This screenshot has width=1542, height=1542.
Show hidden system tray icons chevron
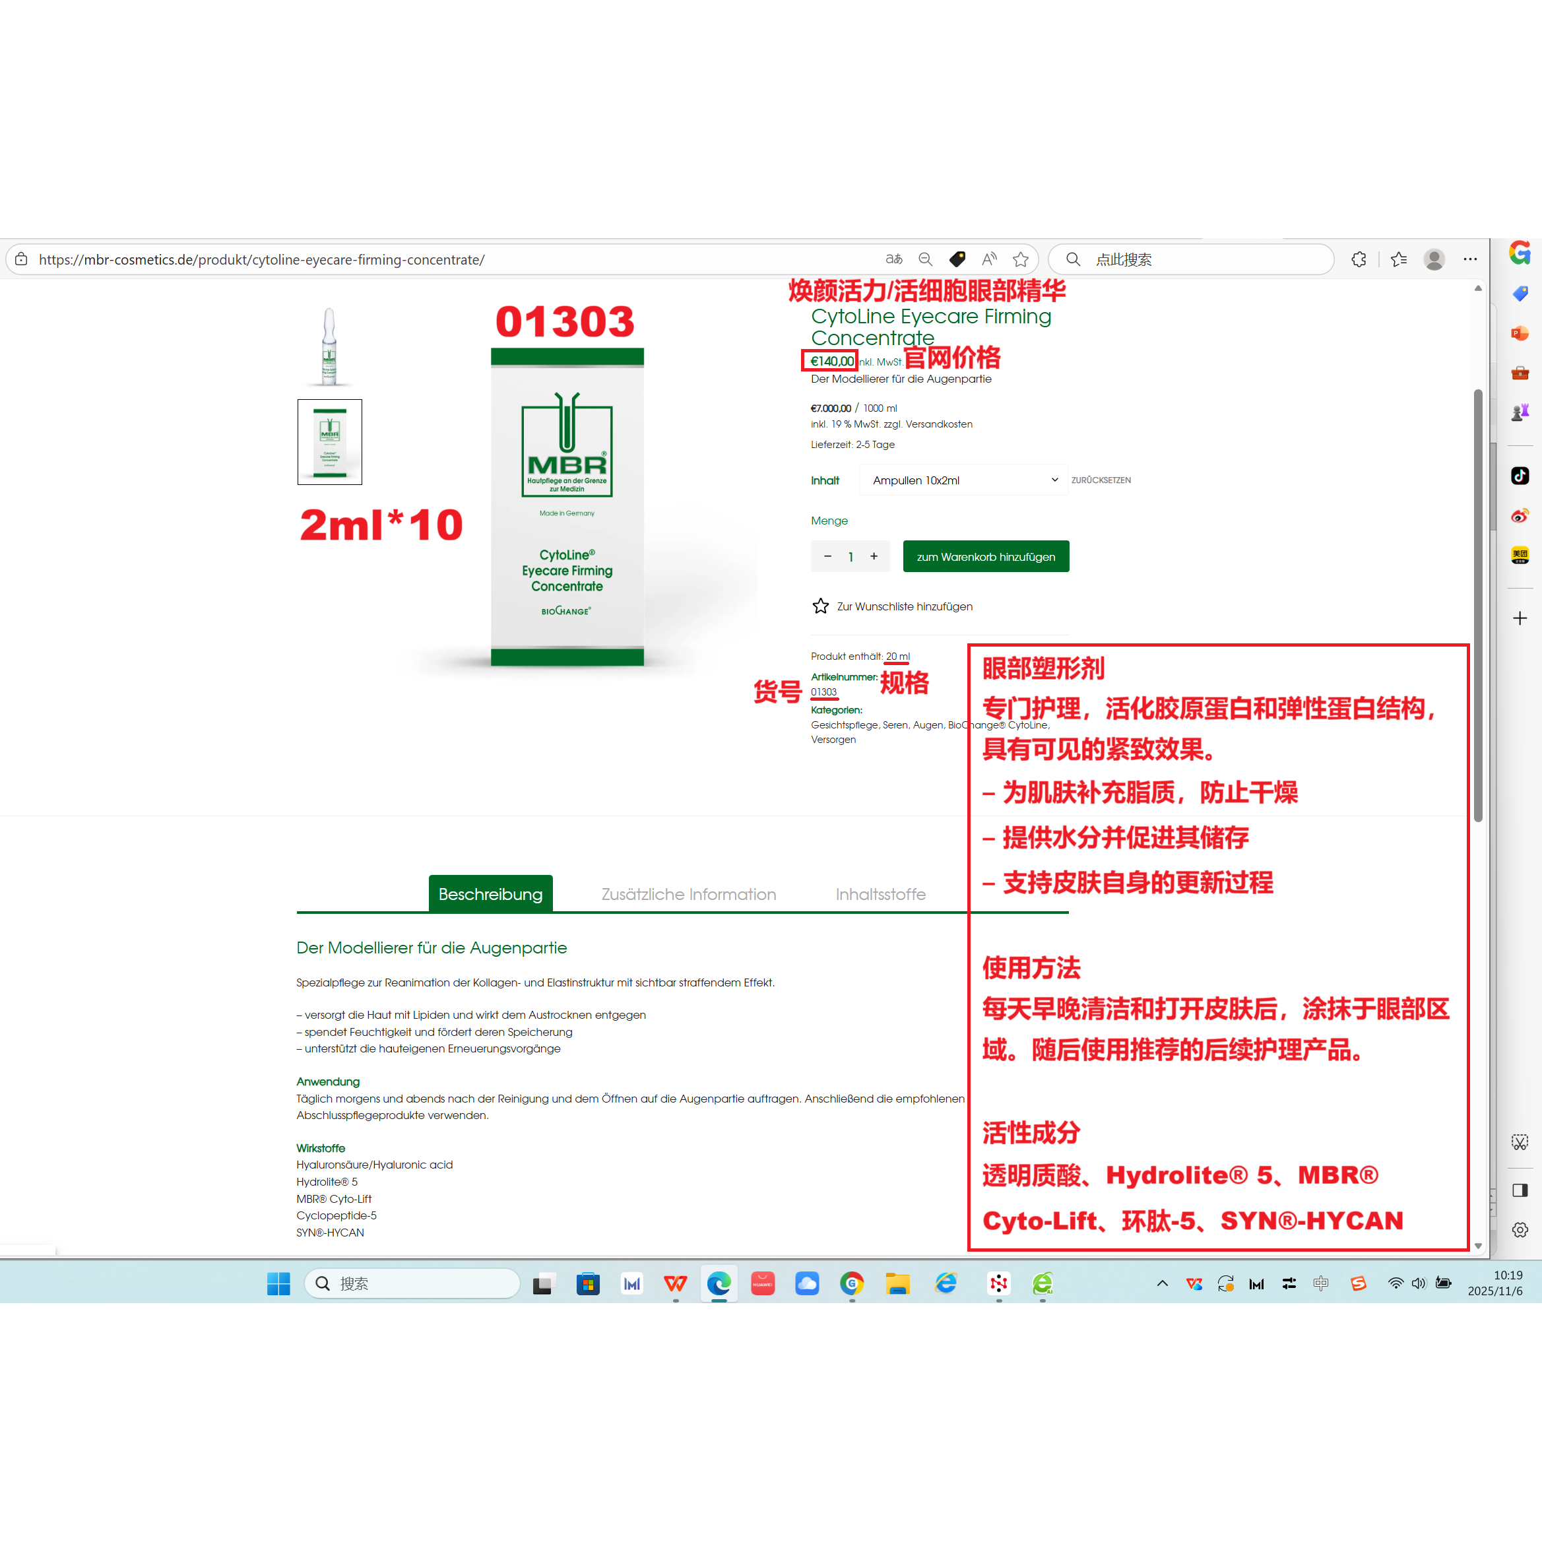click(1162, 1283)
